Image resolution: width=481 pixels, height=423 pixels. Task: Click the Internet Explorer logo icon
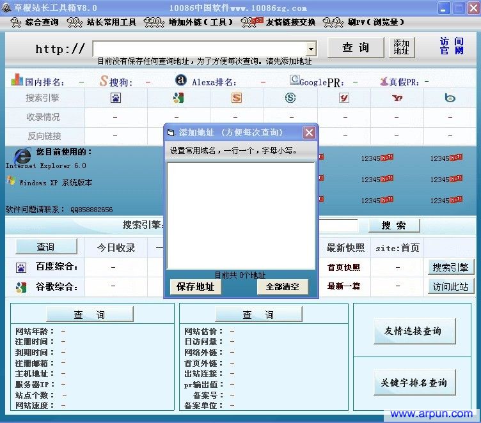22,155
